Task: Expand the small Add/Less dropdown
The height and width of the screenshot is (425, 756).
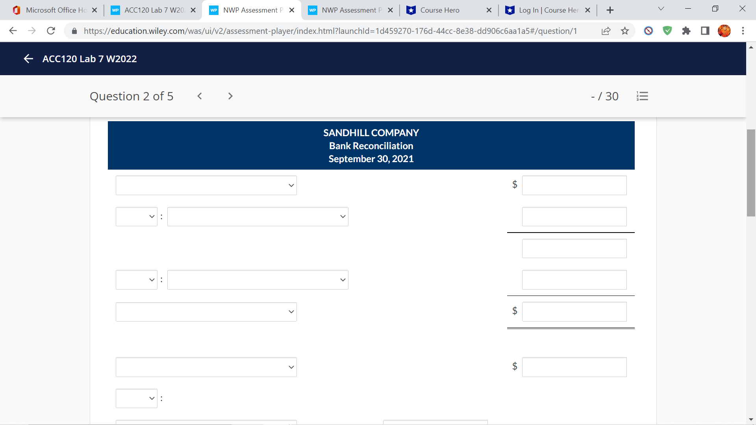Action: (136, 216)
